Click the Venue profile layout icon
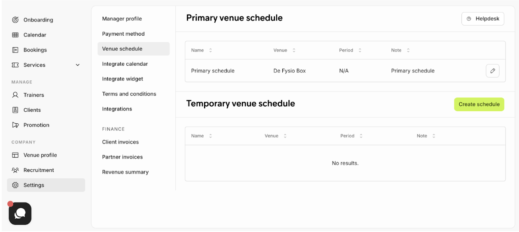Image resolution: width=519 pixels, height=232 pixels. pos(15,155)
